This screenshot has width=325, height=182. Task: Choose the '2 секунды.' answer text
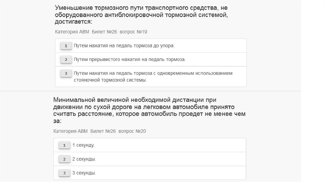pos(84,159)
